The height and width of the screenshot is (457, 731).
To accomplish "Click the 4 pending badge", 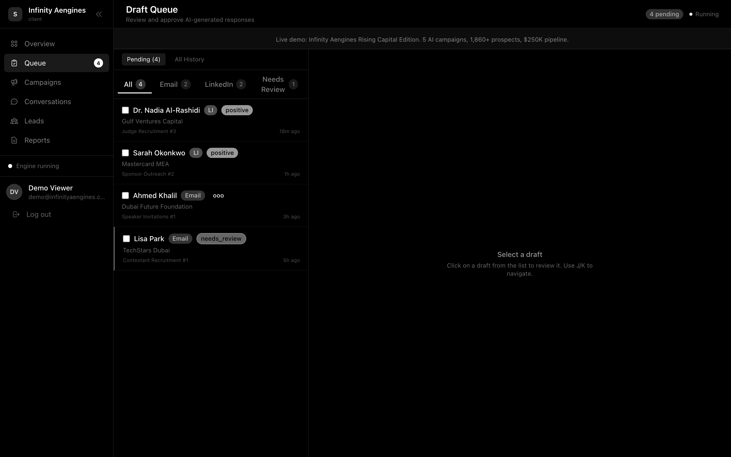I will [664, 14].
